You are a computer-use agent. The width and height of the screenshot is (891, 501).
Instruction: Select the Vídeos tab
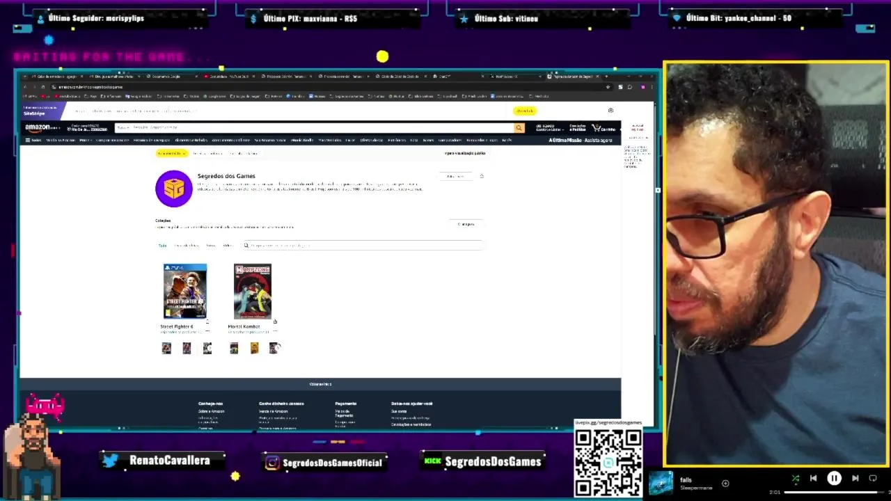[228, 246]
